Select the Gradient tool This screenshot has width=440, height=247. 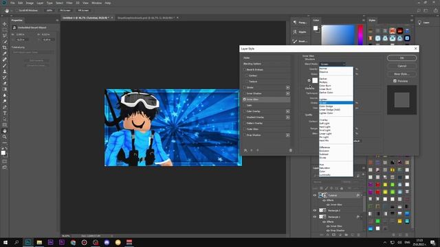coord(5,89)
